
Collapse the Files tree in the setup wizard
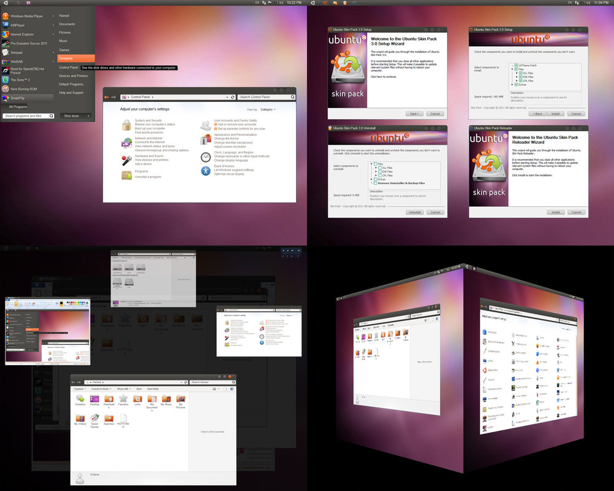click(x=512, y=69)
